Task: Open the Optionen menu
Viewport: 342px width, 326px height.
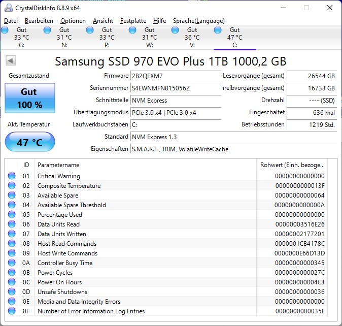Action: pos(73,21)
